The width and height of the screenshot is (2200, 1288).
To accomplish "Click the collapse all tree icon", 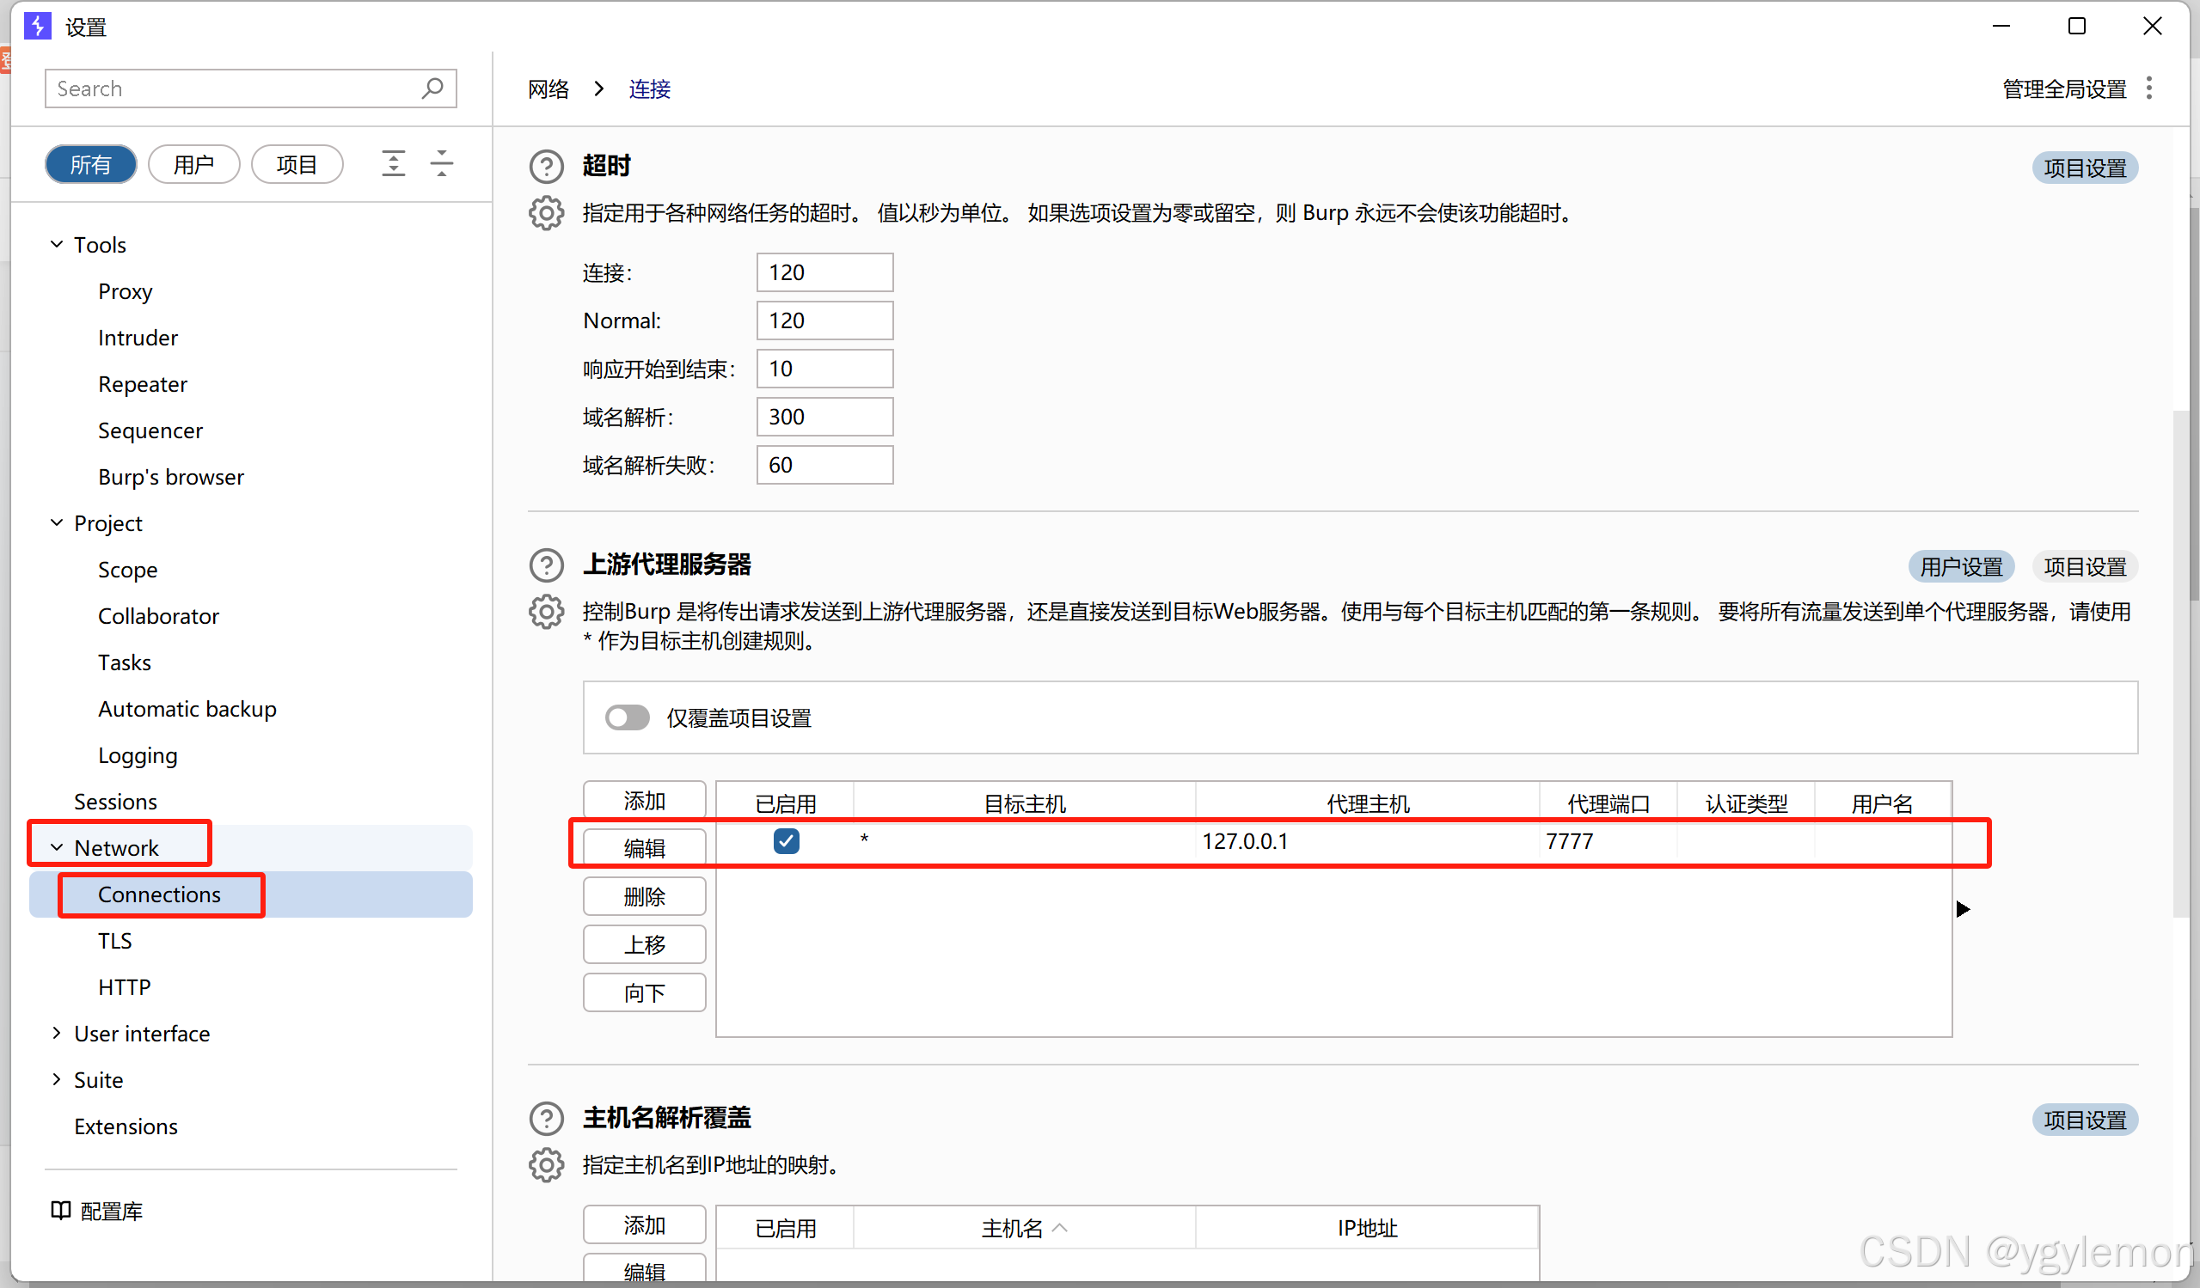I will point(442,164).
